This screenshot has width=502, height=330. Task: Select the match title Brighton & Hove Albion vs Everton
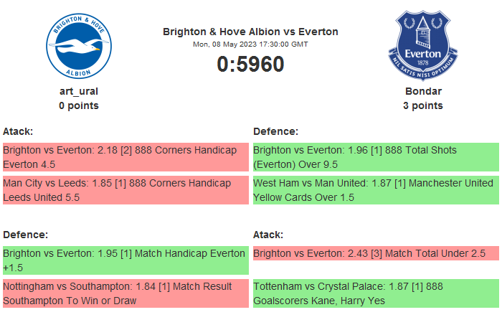pos(250,32)
